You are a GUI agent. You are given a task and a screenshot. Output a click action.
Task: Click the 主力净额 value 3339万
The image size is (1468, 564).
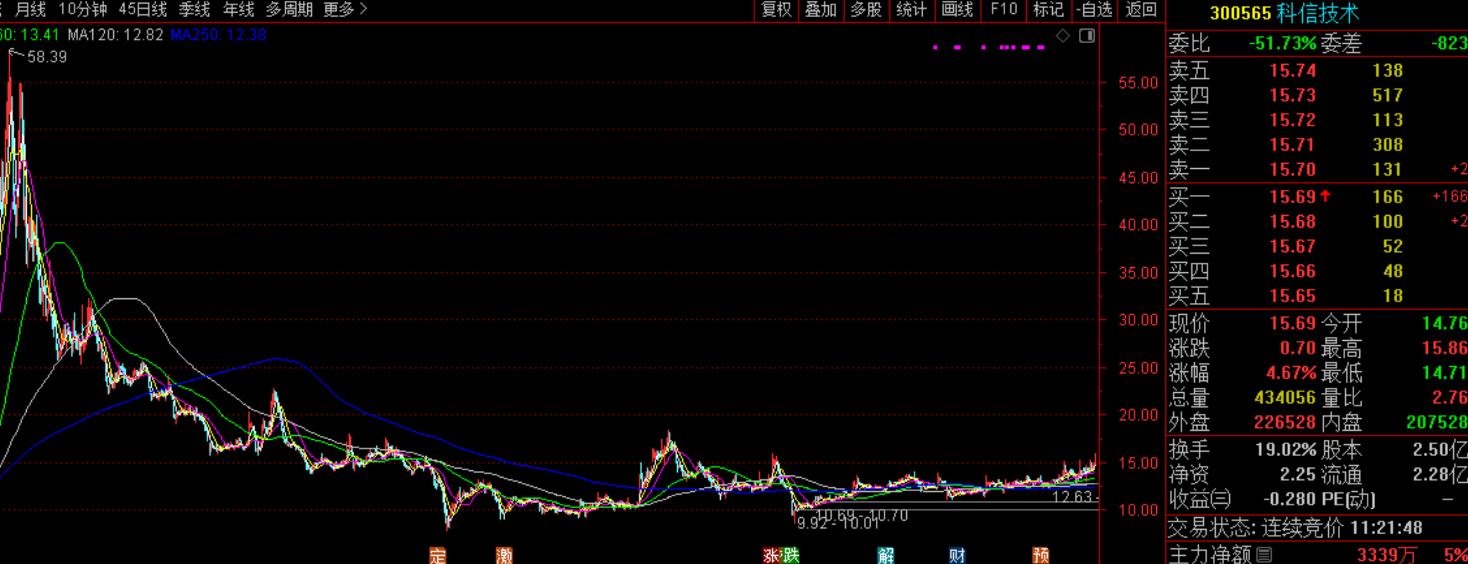[x=1387, y=555]
